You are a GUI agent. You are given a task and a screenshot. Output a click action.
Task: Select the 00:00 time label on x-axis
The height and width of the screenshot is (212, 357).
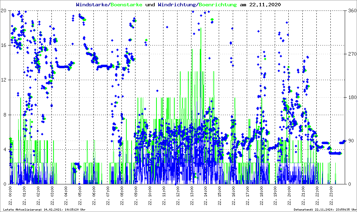point(10,197)
